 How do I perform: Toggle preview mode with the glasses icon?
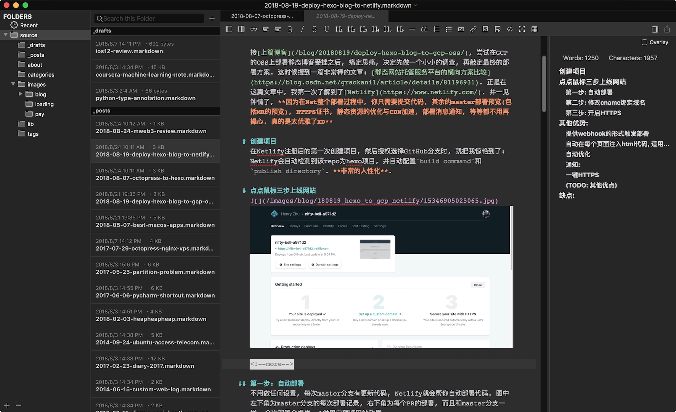tap(254, 29)
